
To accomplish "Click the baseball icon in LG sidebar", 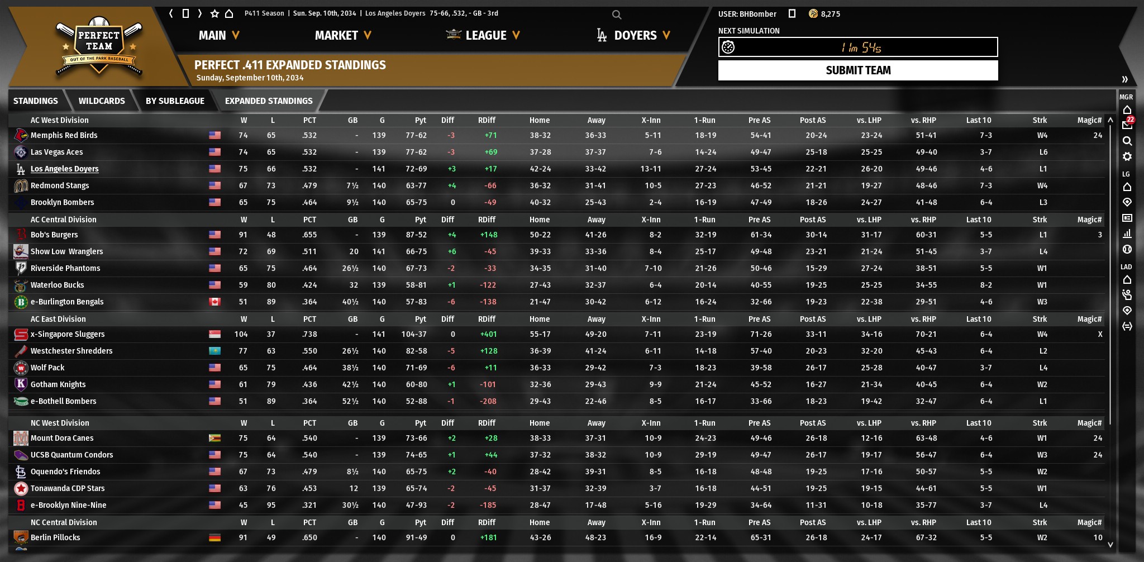I will [1127, 249].
